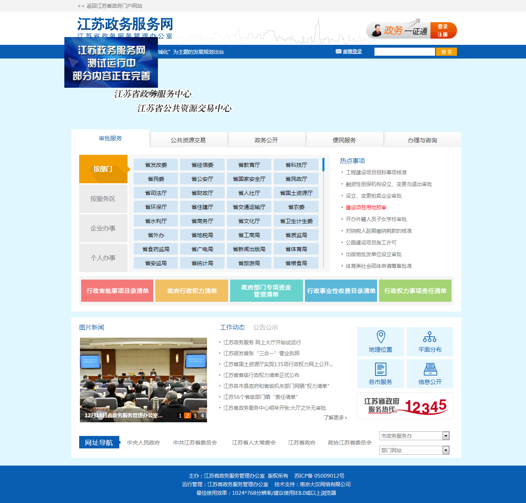
Task: Go to news slide 3
Action: [195, 416]
